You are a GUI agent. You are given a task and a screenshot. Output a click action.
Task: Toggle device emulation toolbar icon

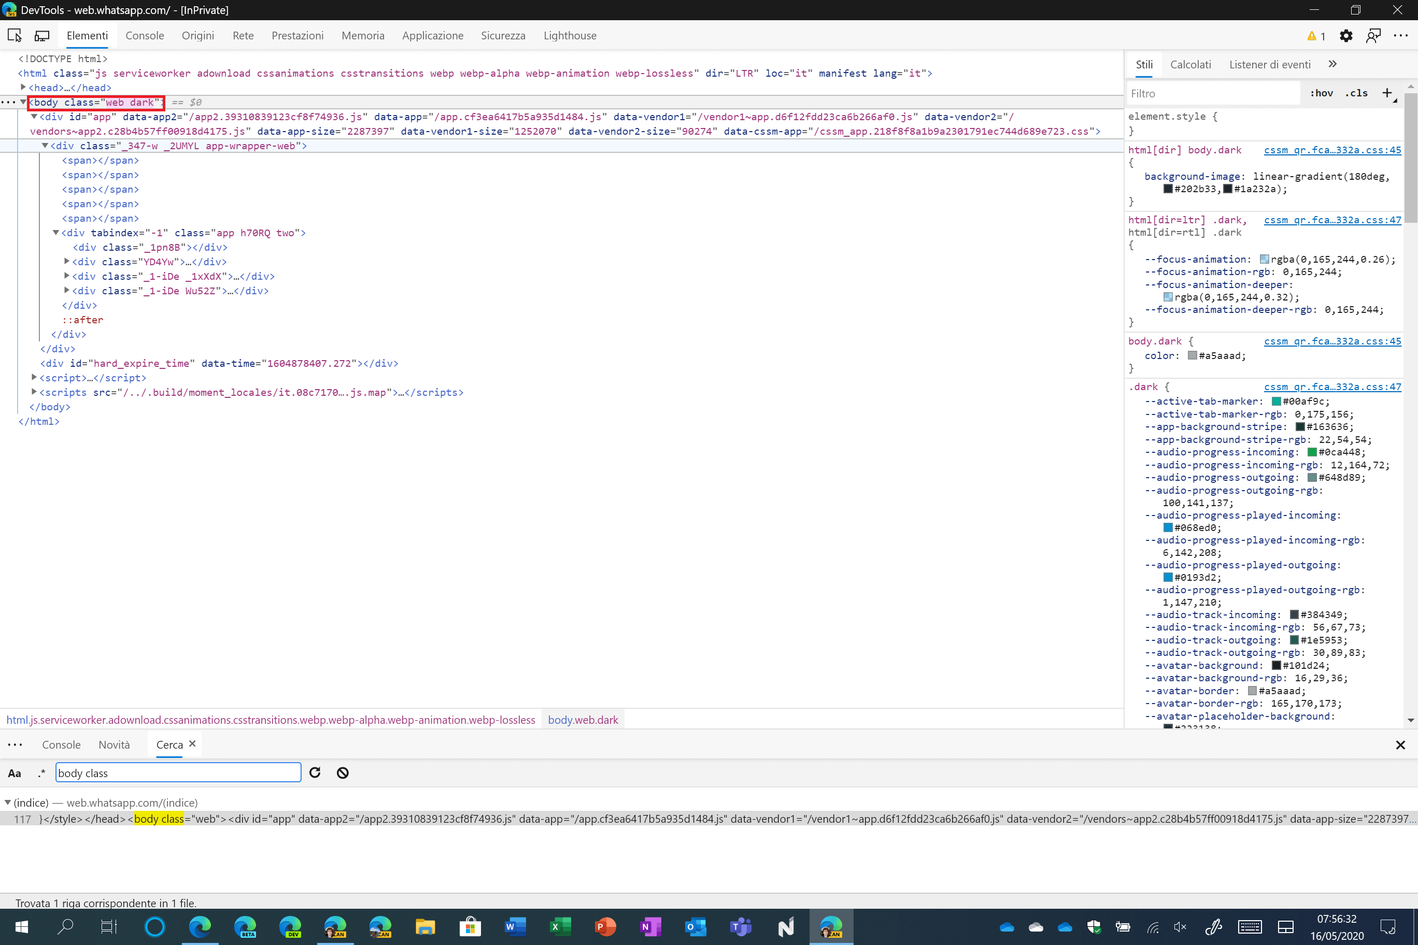[x=41, y=36]
